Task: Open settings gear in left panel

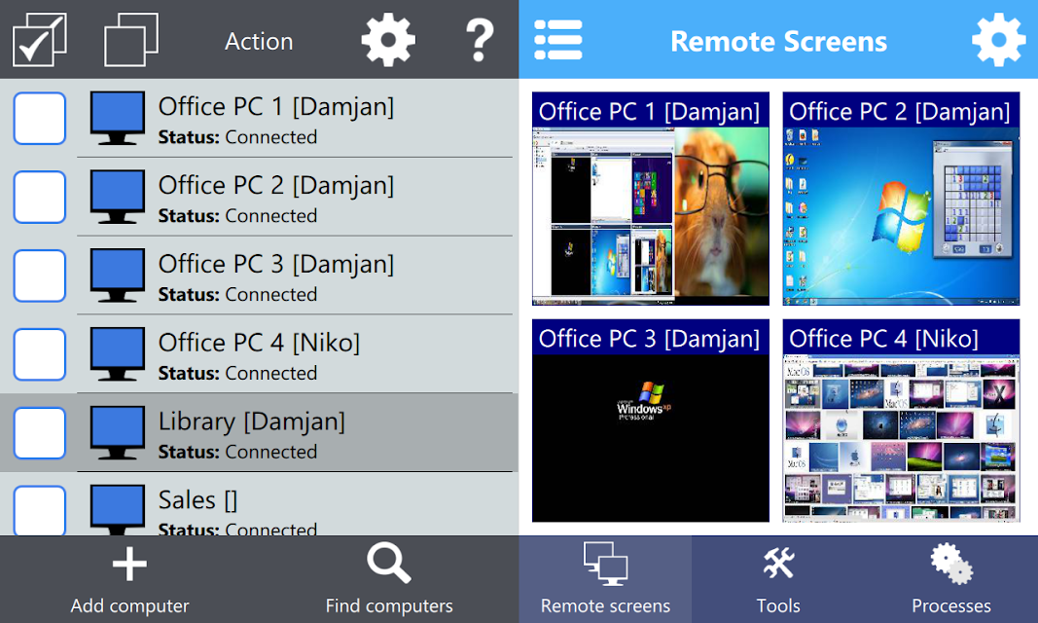Action: 388,40
